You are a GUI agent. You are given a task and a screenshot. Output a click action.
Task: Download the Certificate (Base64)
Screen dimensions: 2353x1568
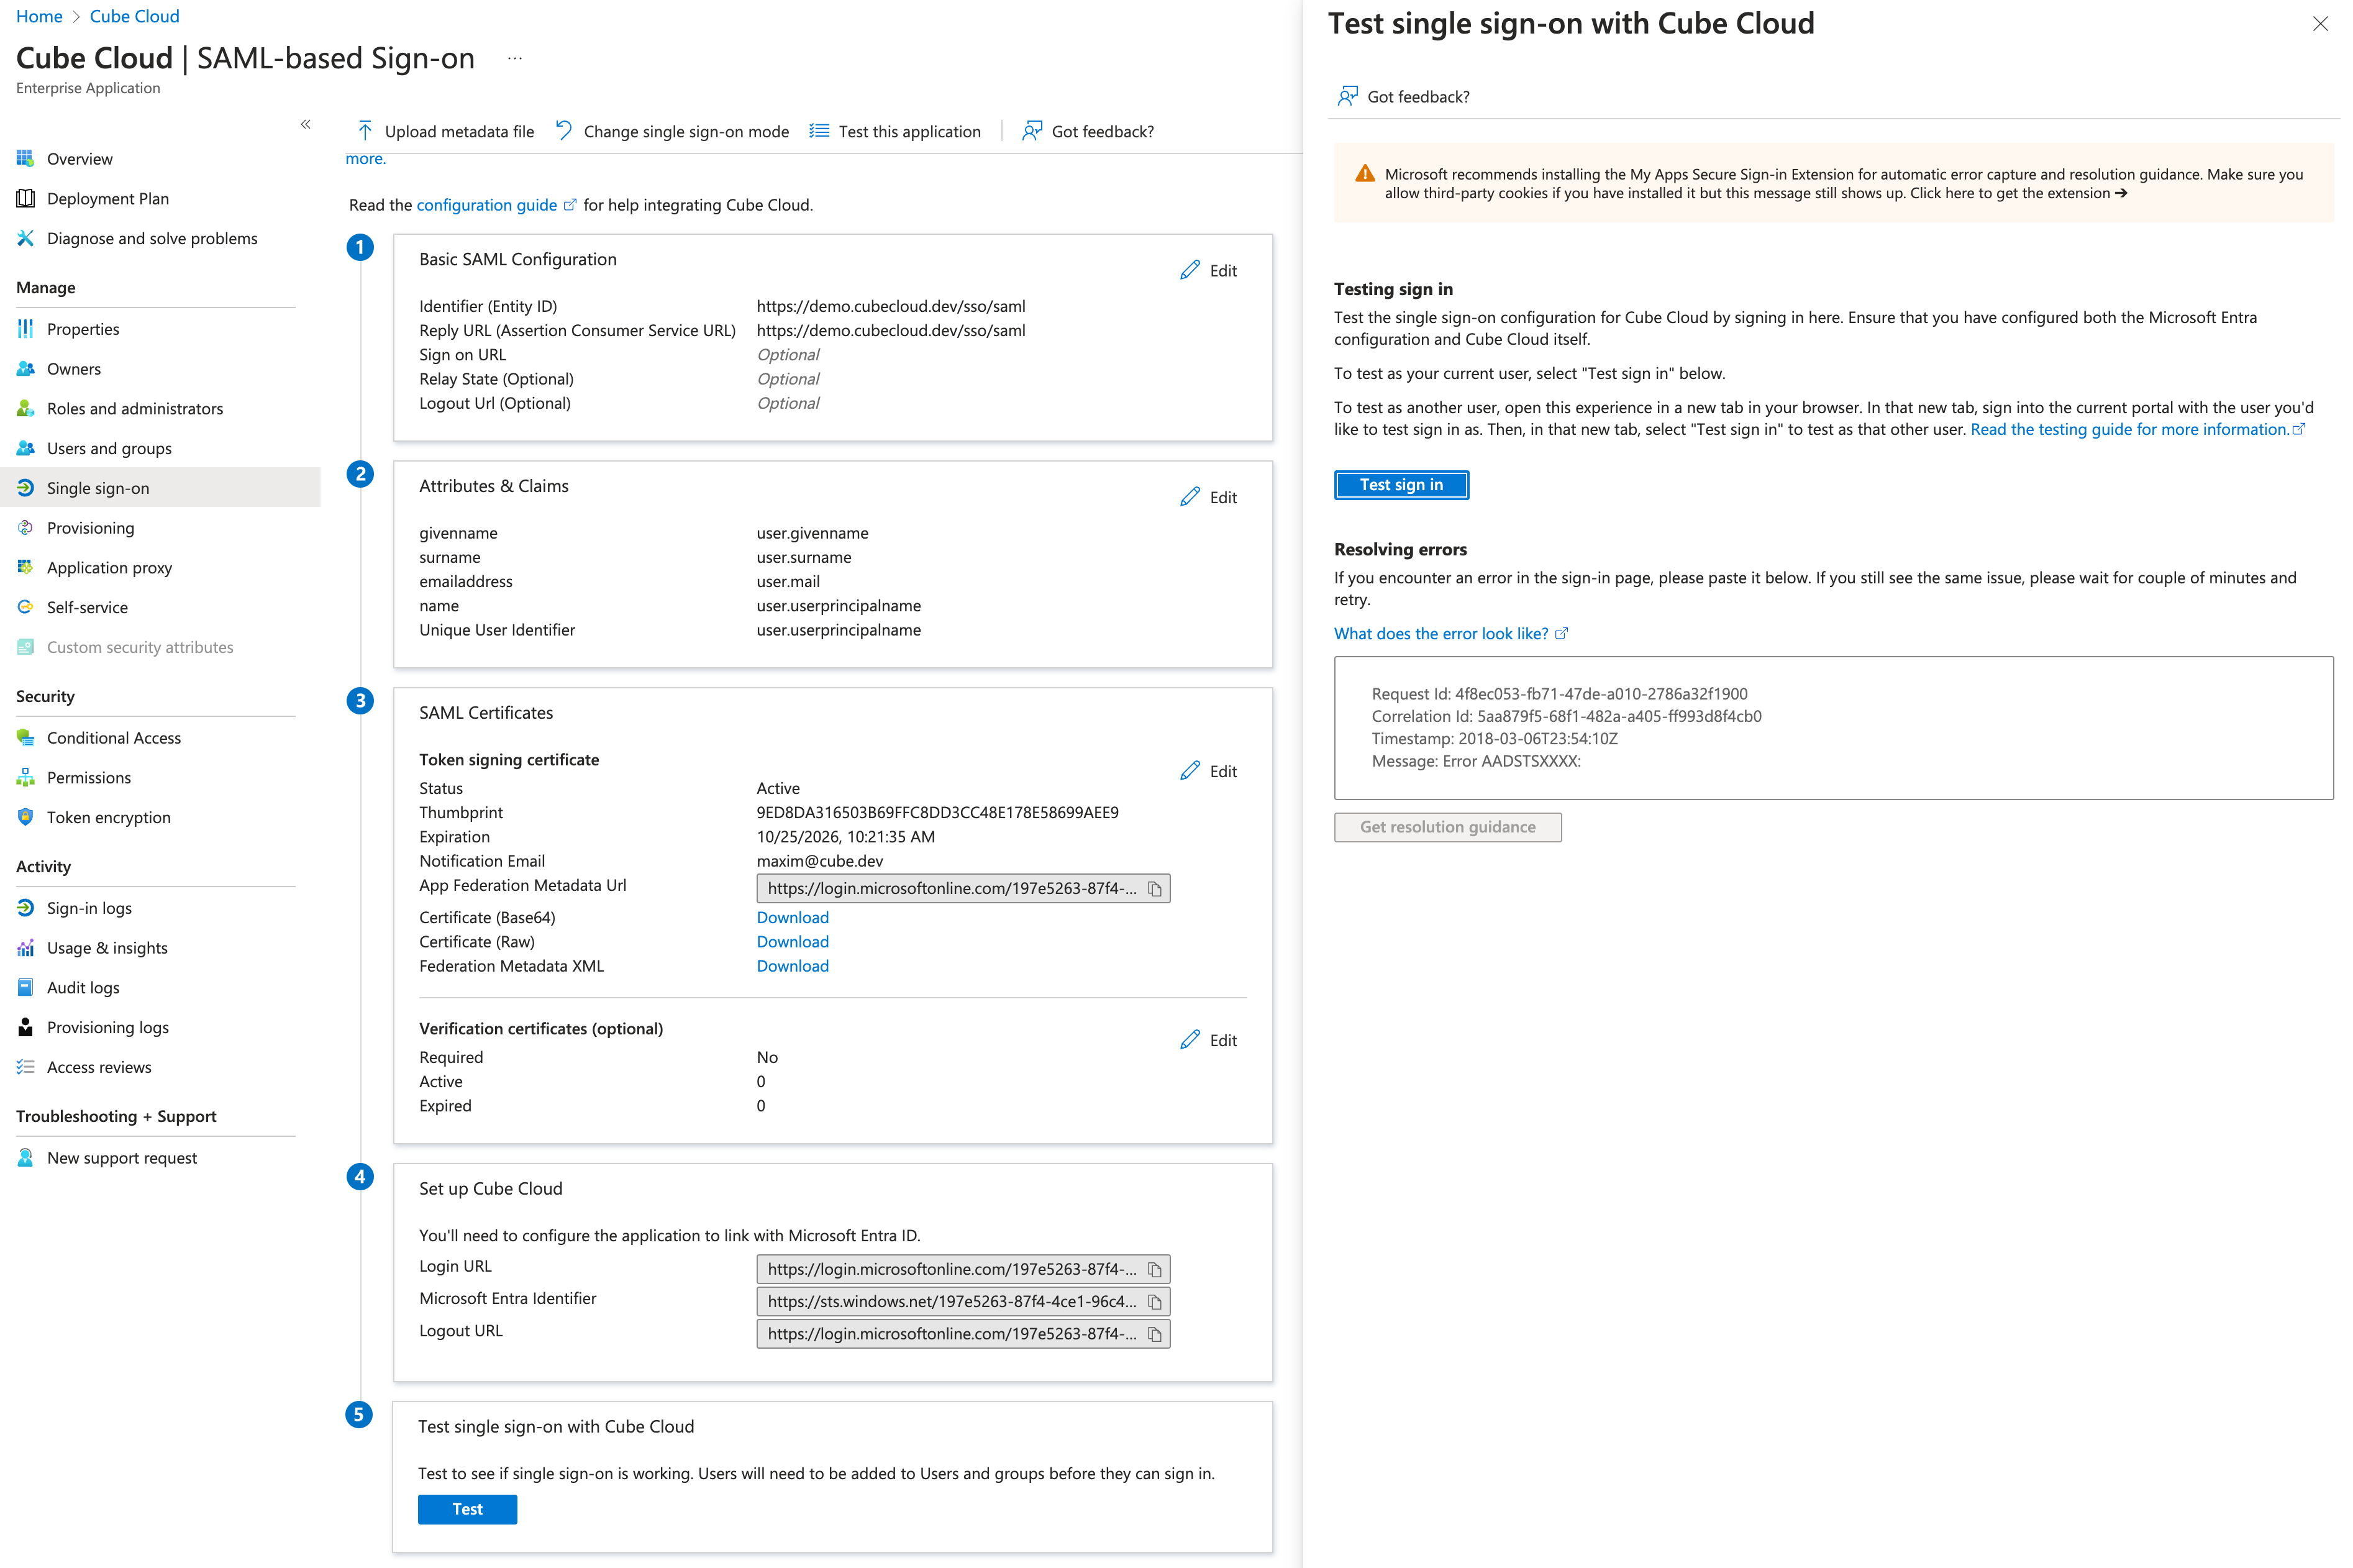792,917
